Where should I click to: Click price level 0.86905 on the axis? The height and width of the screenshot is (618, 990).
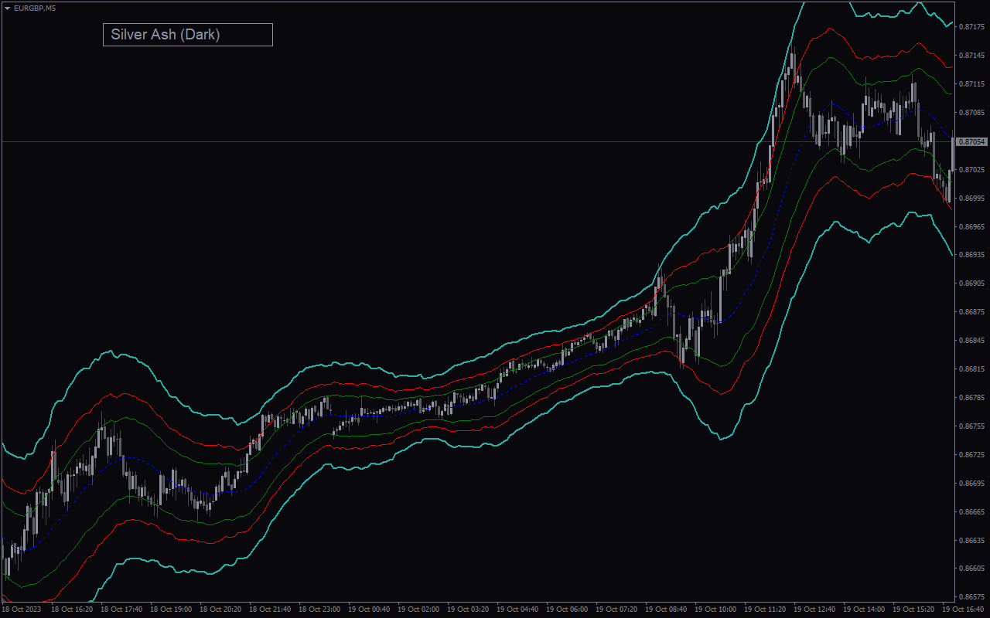coord(971,284)
